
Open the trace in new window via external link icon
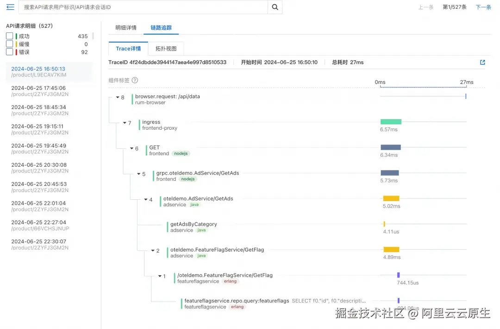(x=482, y=62)
